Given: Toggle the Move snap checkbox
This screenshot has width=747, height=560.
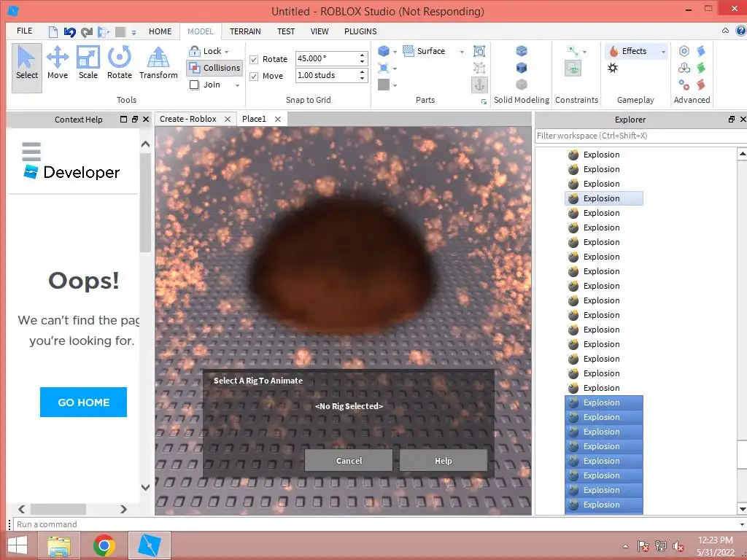Looking at the screenshot, I should [x=254, y=76].
